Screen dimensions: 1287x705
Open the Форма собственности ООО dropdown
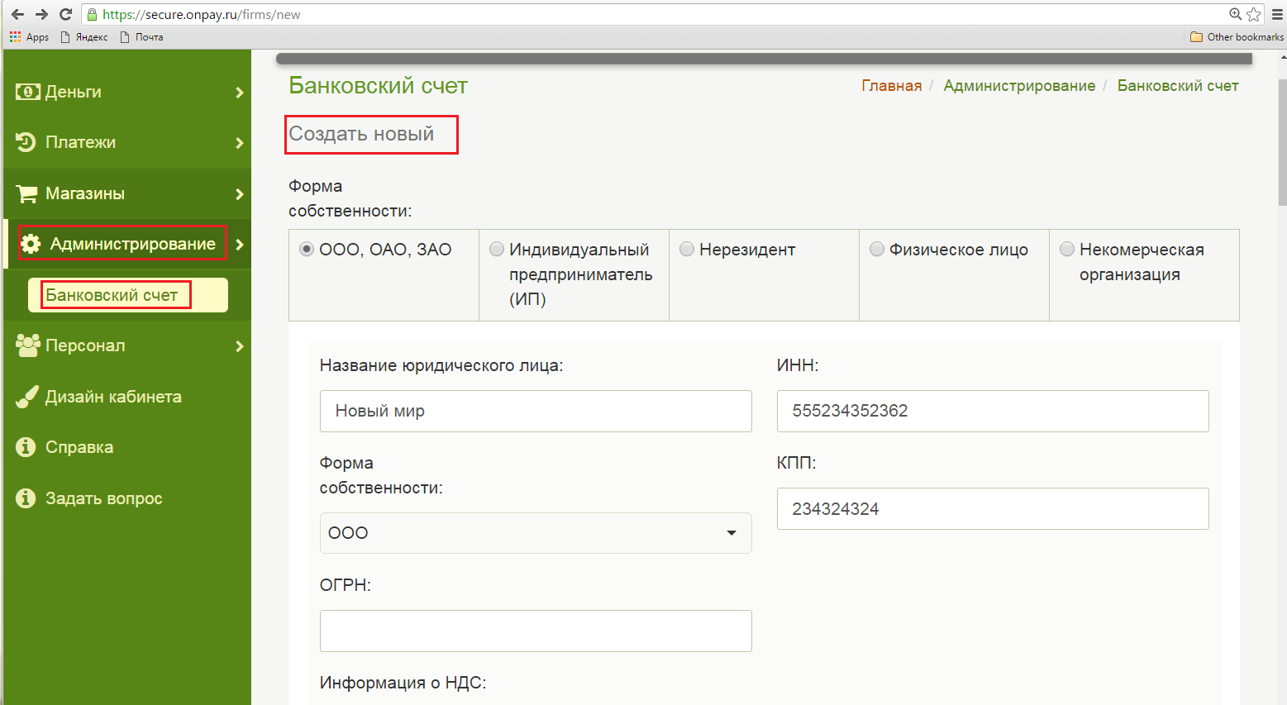(535, 533)
